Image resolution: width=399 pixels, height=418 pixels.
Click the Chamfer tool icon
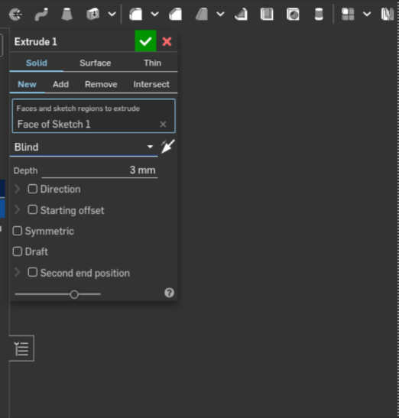click(176, 14)
